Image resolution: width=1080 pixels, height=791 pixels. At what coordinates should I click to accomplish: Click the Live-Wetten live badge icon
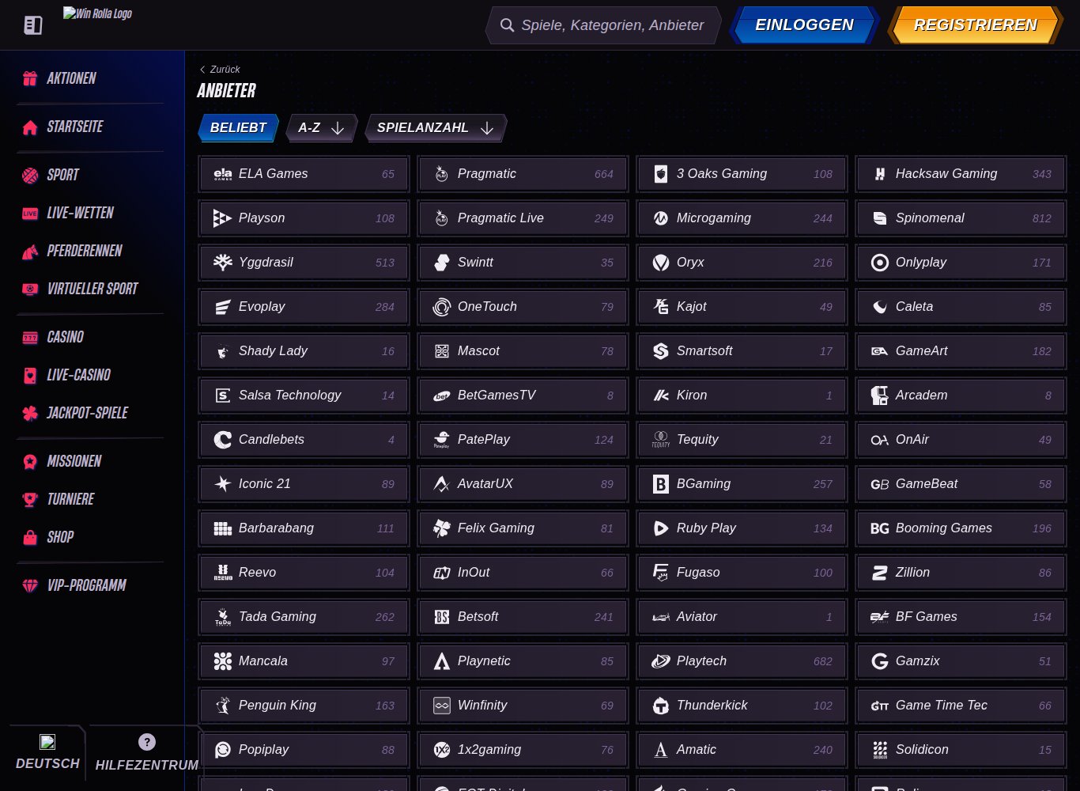pos(30,214)
